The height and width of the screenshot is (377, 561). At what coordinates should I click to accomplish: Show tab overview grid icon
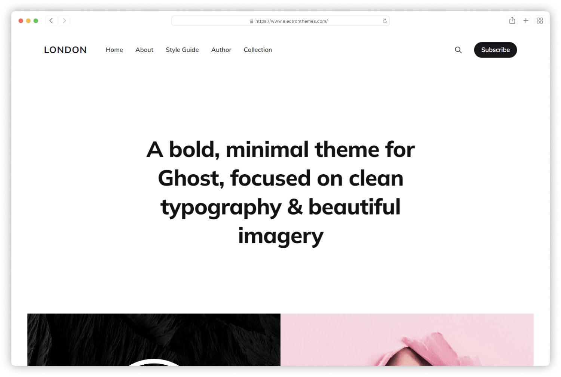[540, 21]
